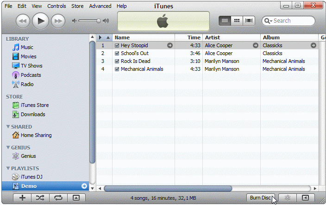Uncheck the Hey Stoopid checkbox
Viewport: 326px width, 205px height.
coord(117,45)
